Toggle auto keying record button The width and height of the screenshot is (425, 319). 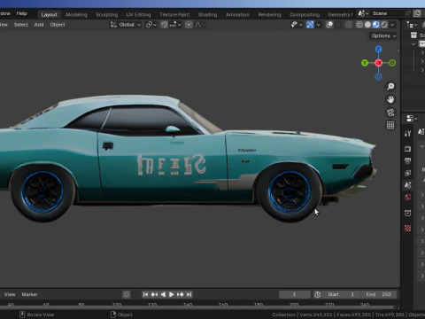[x=127, y=294]
